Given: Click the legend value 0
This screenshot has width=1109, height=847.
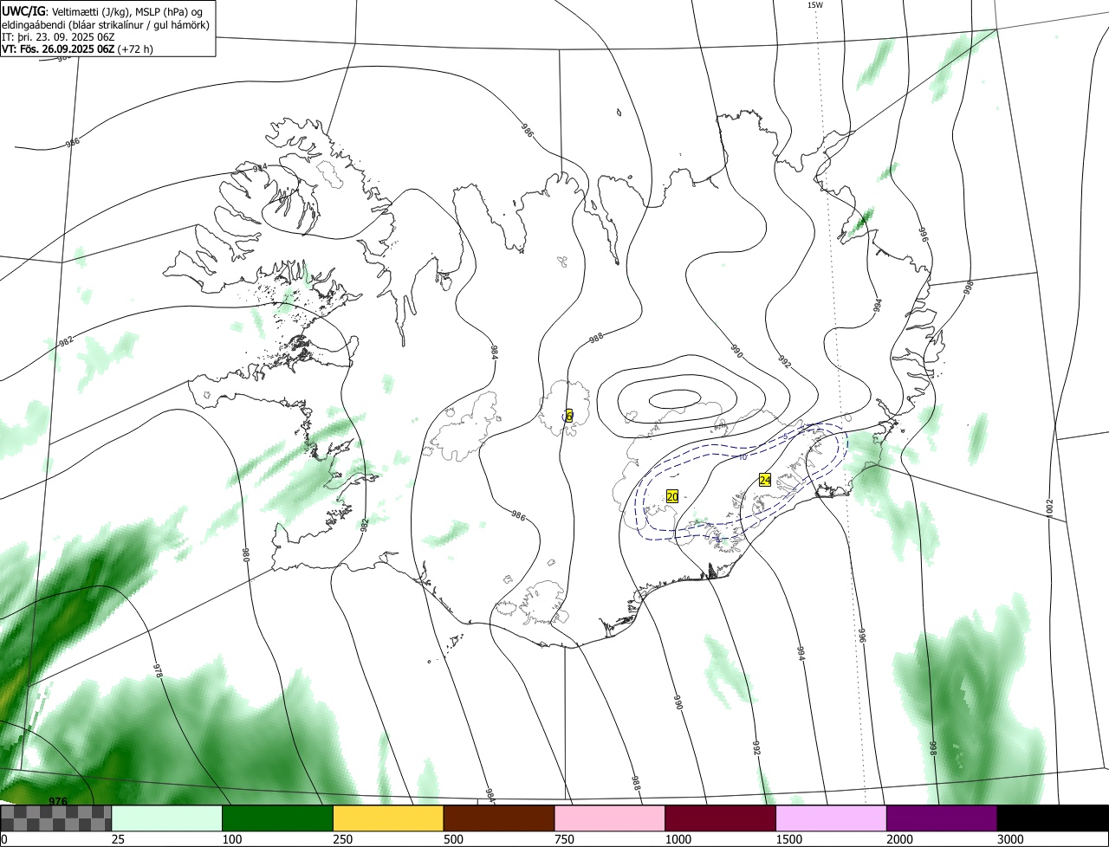Looking at the screenshot, I should (x=4, y=839).
